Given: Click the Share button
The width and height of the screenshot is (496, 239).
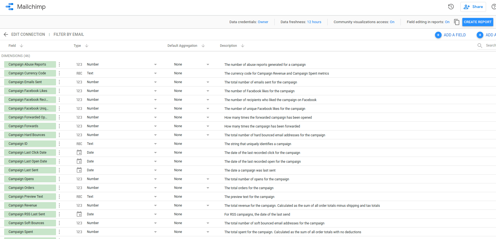Looking at the screenshot, I should click(473, 7).
